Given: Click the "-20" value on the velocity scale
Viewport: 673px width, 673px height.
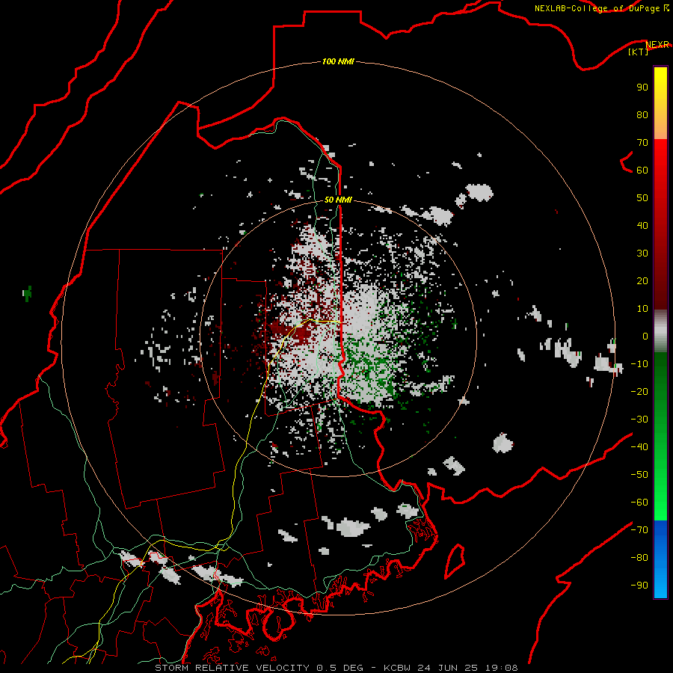Looking at the screenshot, I should 639,392.
